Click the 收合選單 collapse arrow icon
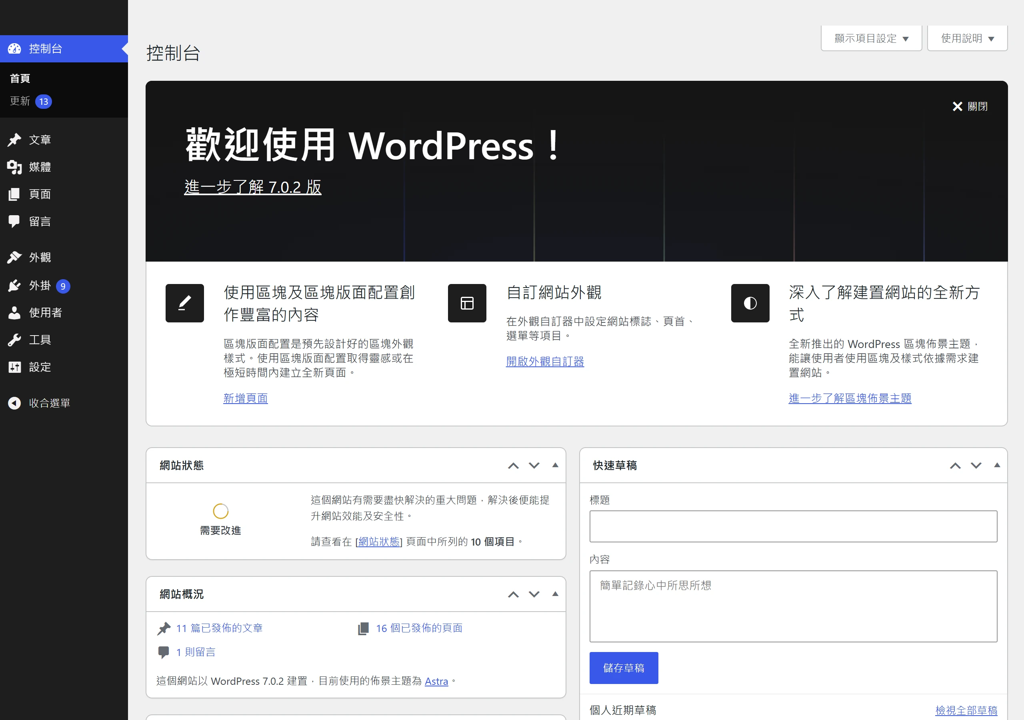Image resolution: width=1024 pixels, height=720 pixels. coord(14,403)
